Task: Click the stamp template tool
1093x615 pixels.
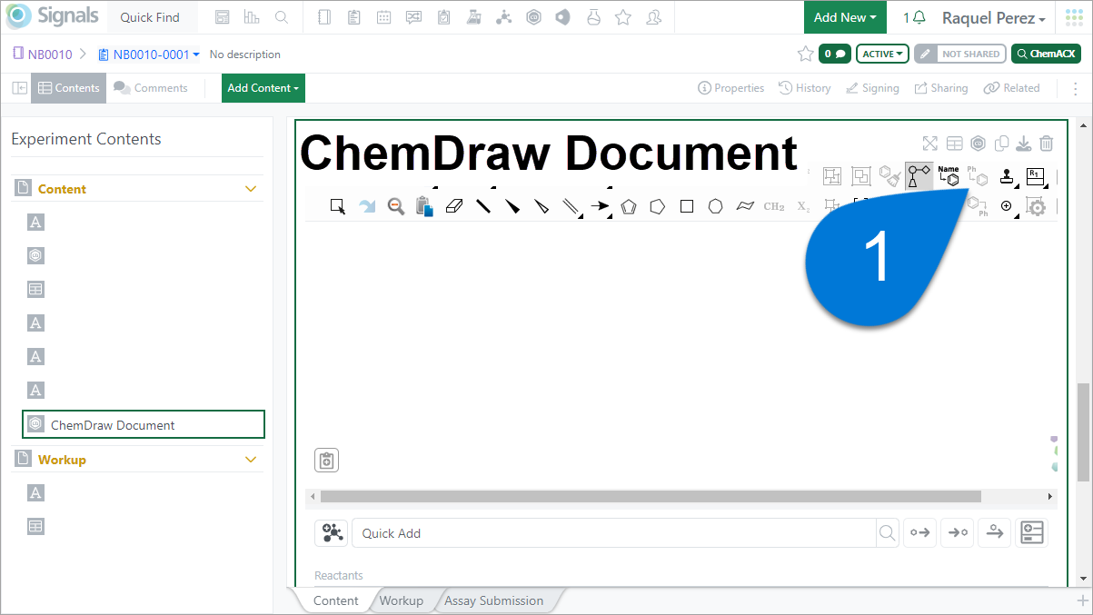Action: (x=1007, y=176)
